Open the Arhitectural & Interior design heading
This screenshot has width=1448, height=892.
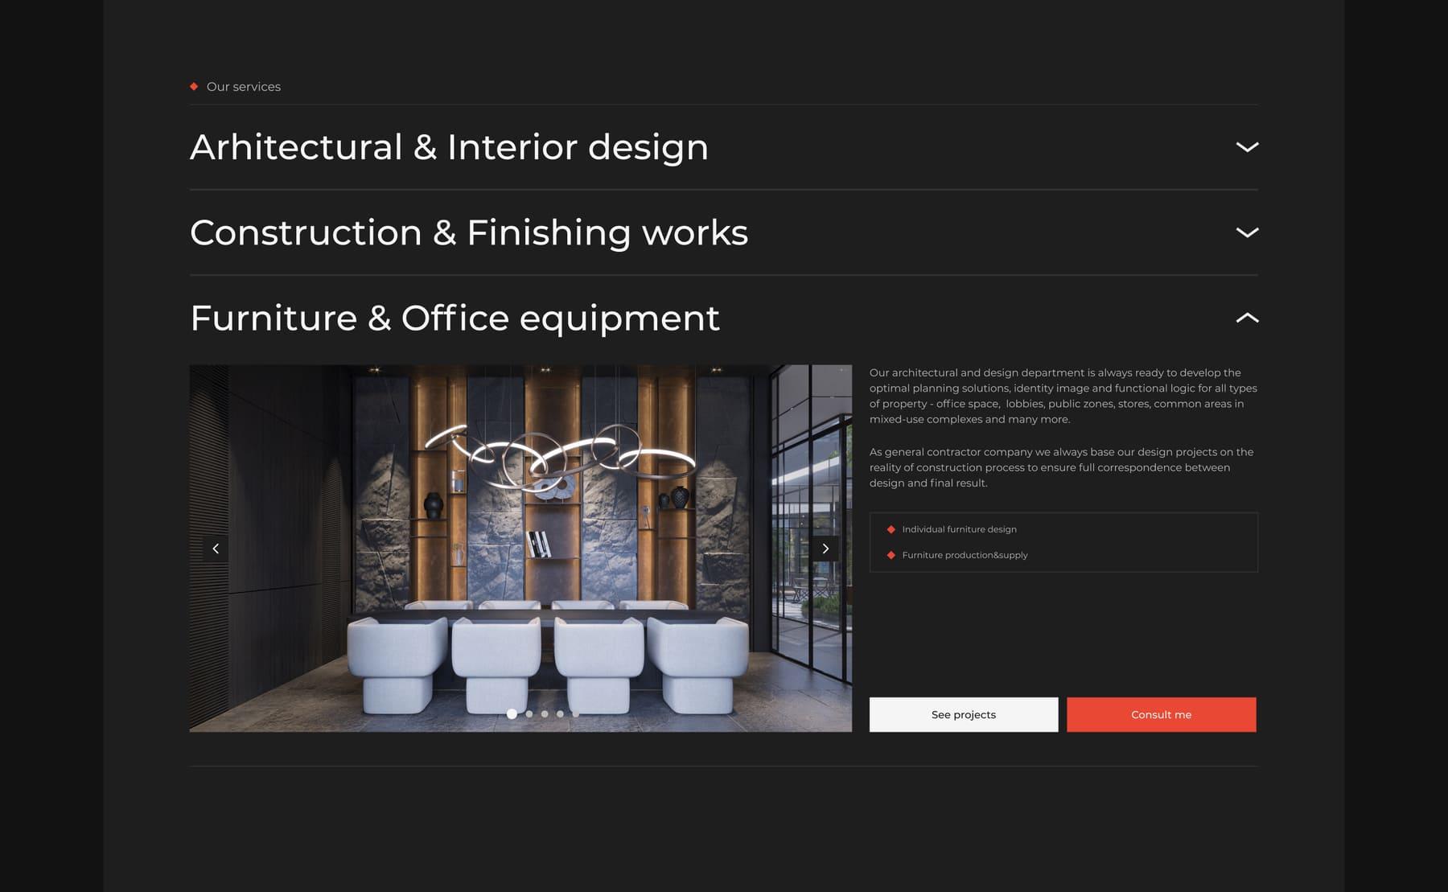449,147
